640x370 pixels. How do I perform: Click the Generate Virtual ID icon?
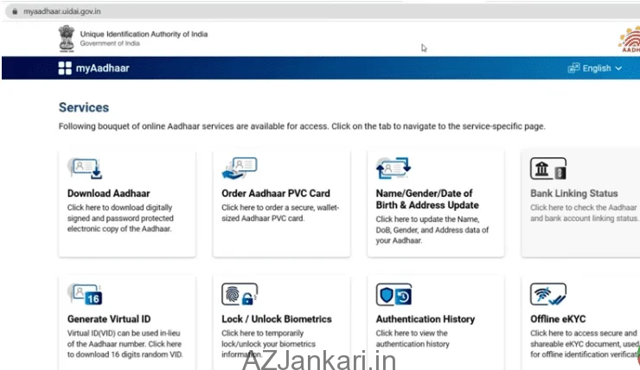click(x=85, y=294)
